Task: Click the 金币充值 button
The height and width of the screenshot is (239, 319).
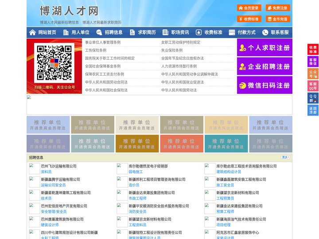Action: click(x=278, y=19)
